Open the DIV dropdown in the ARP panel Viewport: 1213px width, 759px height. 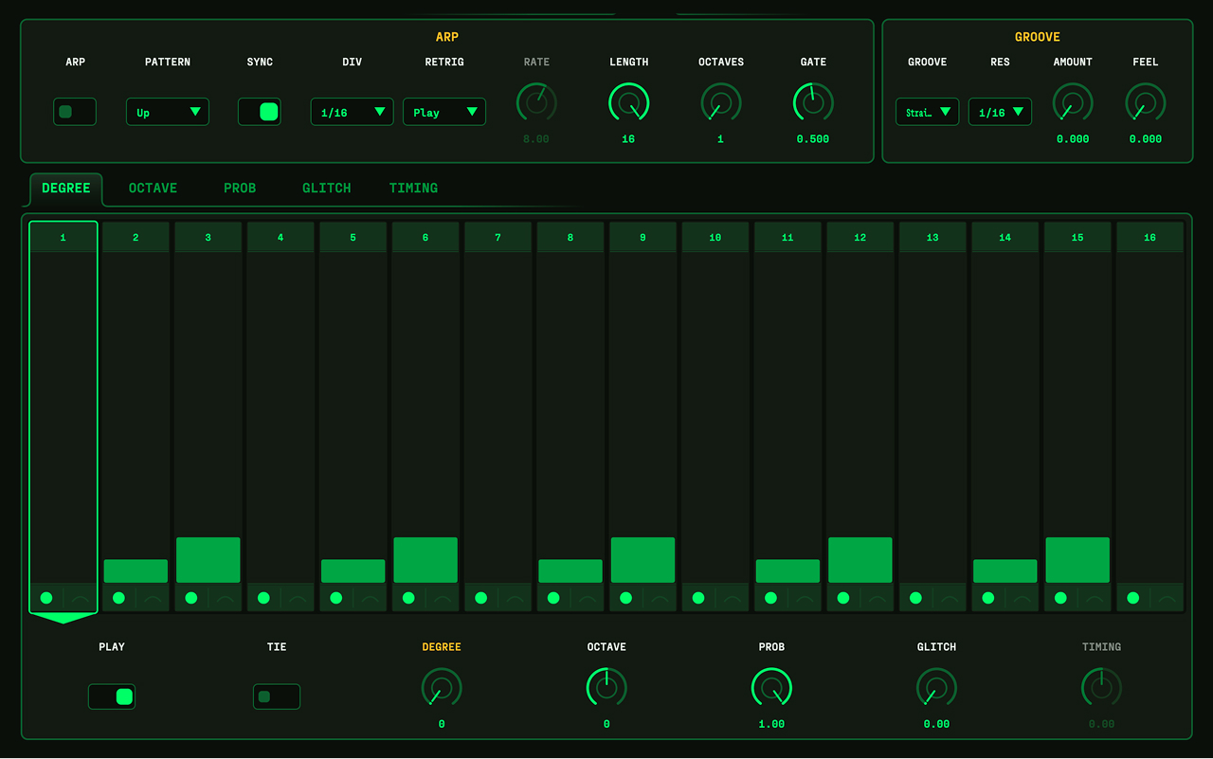pos(353,112)
